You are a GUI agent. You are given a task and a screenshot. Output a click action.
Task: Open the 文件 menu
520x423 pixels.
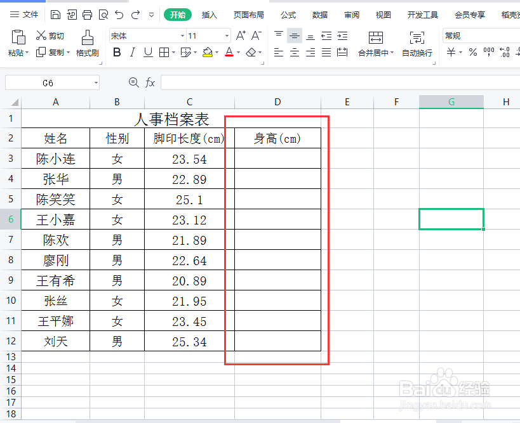tap(24, 15)
